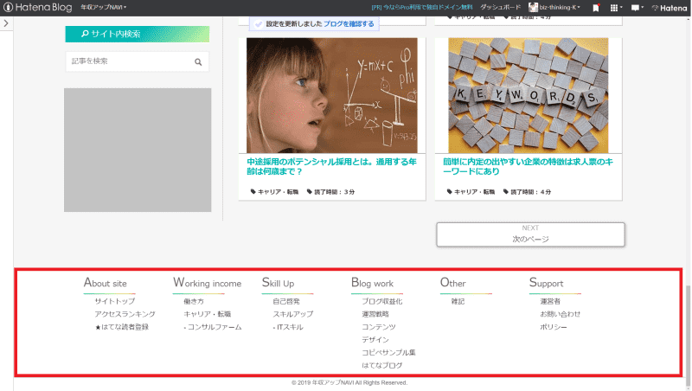Click the ブログを確認する link in notification
Image resolution: width=692 pixels, height=391 pixels.
click(349, 24)
